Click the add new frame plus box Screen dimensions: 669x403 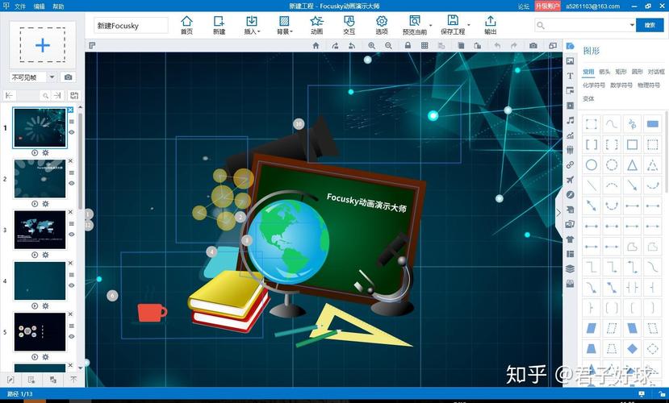click(x=43, y=45)
